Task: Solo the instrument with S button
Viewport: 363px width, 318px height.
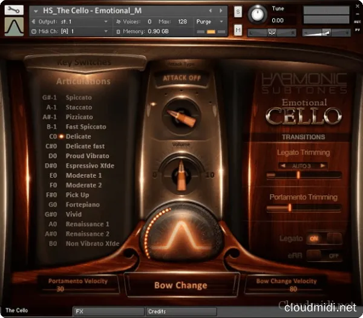Action: (x=238, y=11)
